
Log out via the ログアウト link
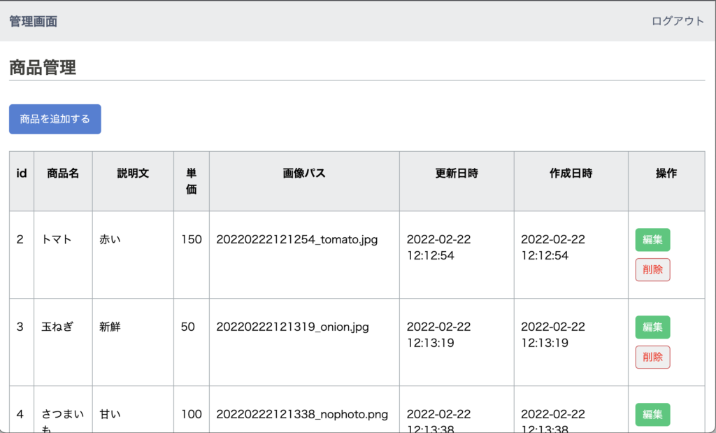[678, 21]
